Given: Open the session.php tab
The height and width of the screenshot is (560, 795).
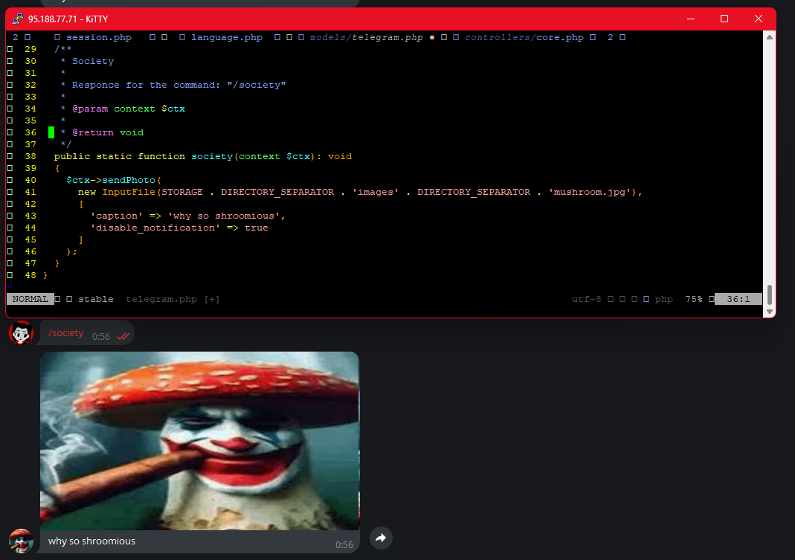Looking at the screenshot, I should [99, 37].
